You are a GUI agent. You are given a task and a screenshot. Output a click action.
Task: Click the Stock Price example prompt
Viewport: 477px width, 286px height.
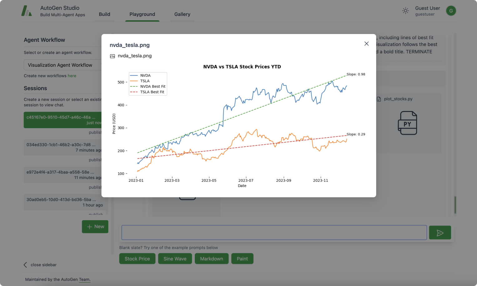coord(137,259)
